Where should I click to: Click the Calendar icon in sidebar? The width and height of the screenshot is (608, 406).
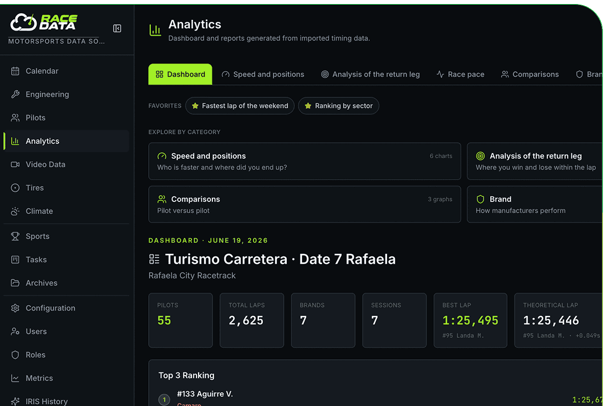tap(15, 71)
